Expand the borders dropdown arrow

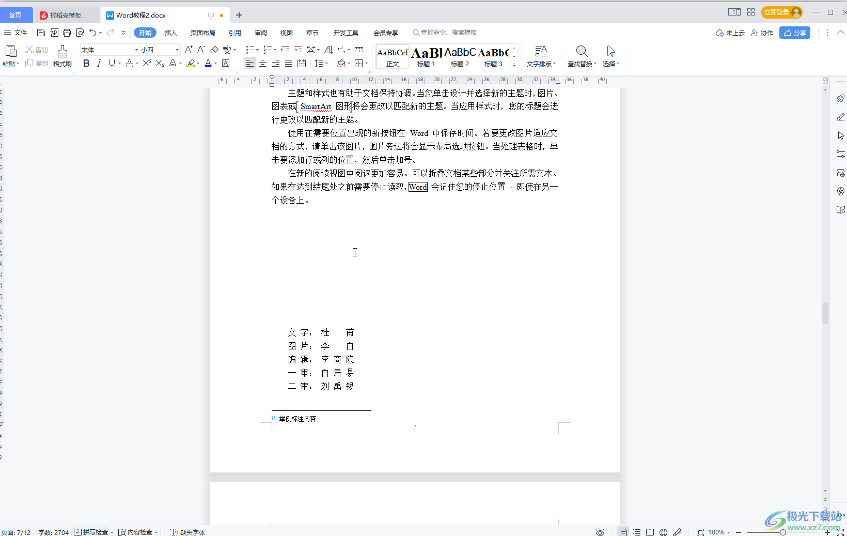(x=367, y=64)
